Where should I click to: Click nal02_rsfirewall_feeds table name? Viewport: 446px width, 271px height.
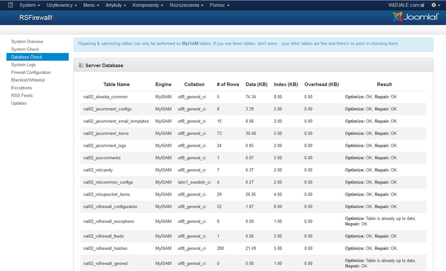click(x=104, y=236)
